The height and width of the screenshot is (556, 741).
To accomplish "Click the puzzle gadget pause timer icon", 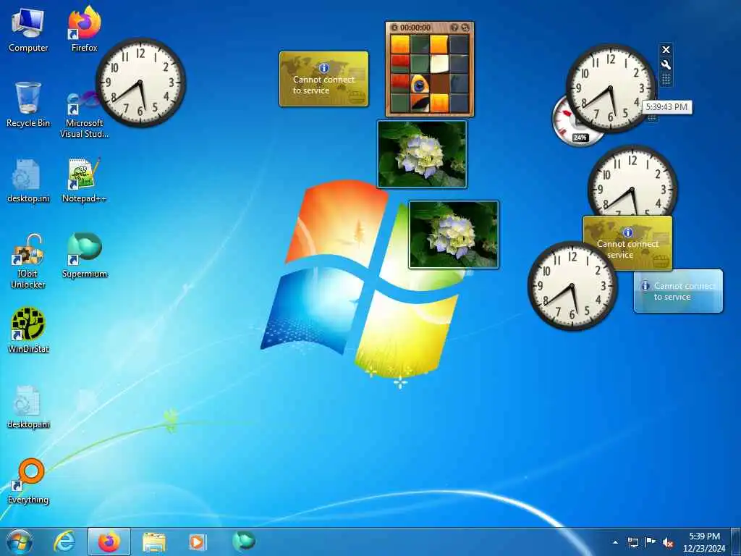I will pos(394,28).
